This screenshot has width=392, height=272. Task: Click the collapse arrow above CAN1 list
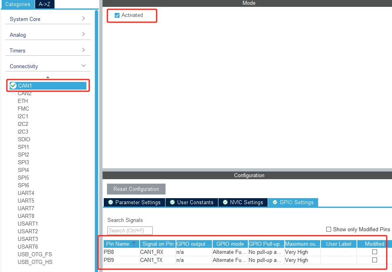click(48, 77)
